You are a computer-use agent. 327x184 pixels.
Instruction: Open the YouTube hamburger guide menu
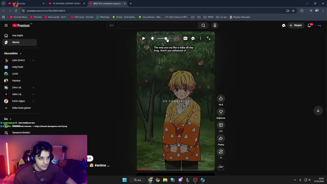(6, 25)
